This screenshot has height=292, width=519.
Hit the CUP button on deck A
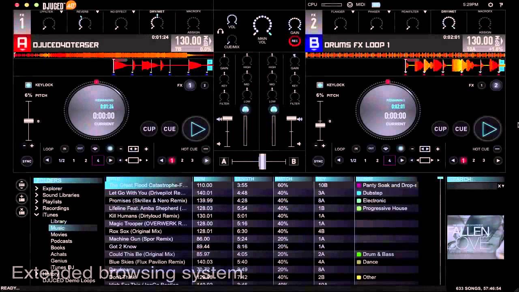tap(149, 129)
